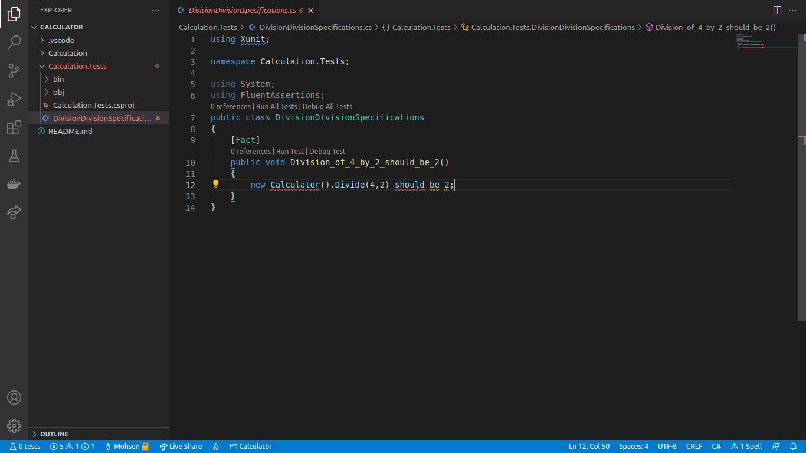Click the Live Share activity bar icon

click(x=14, y=212)
